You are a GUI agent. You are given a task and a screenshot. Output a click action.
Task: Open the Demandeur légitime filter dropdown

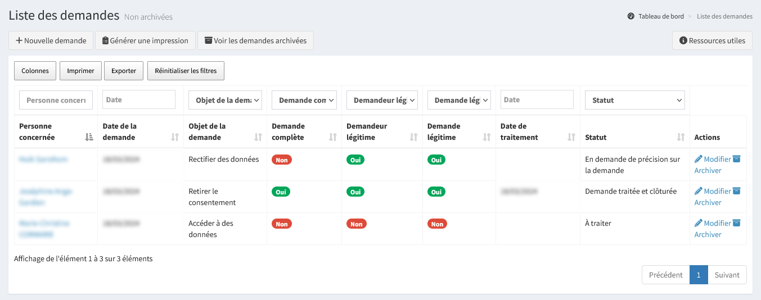[382, 100]
